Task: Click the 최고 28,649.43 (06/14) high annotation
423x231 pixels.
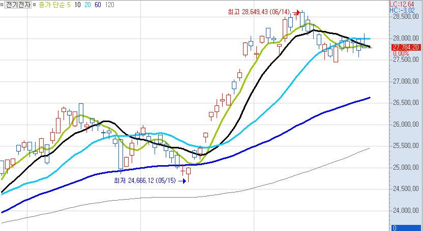Action: click(x=259, y=12)
